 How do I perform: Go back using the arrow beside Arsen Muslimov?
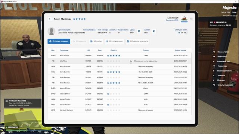pos(50,19)
